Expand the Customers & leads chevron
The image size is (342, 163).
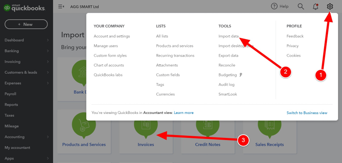[48, 73]
